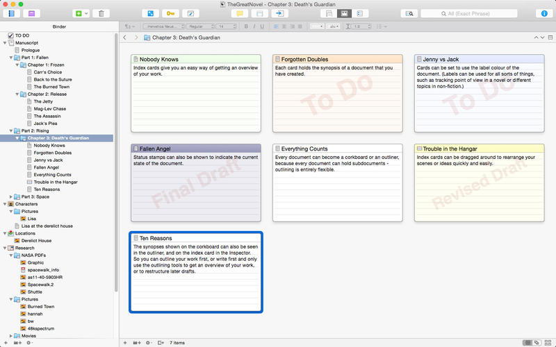Viewport: 556px width, 347px height.
Task: Open the Inspector with the blue info icon
Action: 544,13
